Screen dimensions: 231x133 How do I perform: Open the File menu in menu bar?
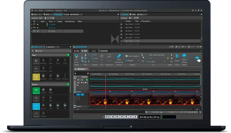click(x=36, y=11)
